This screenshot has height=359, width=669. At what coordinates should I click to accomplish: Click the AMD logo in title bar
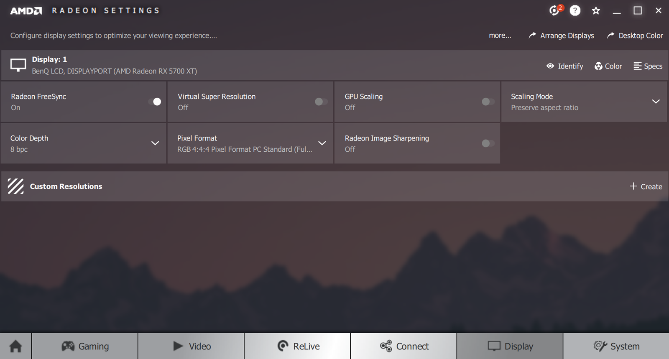26,11
